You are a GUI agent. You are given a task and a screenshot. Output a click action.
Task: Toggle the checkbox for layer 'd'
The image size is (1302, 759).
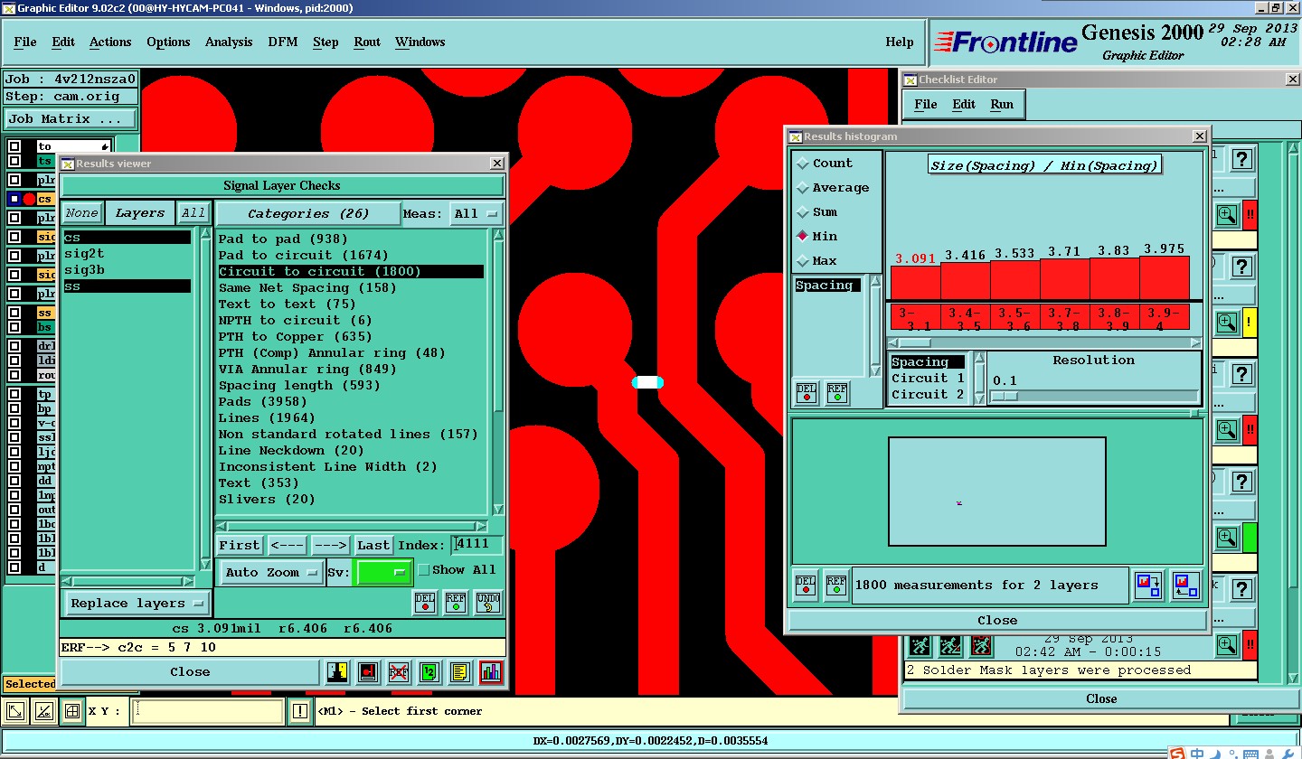14,567
